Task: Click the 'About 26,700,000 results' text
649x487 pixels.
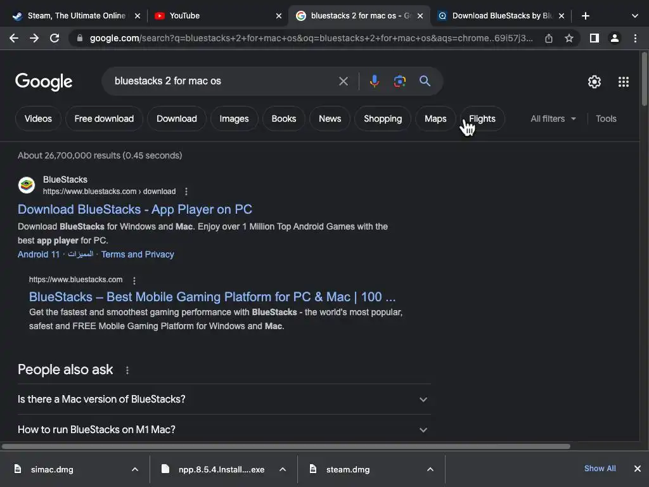Action: (100, 156)
